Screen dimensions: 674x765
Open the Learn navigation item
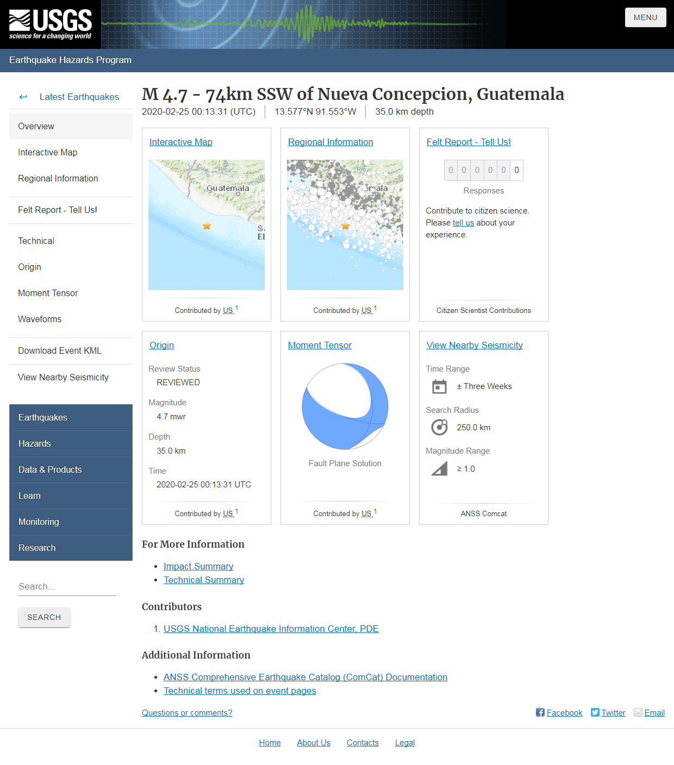pyautogui.click(x=71, y=496)
